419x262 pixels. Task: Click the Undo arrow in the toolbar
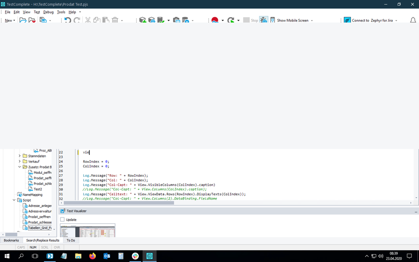[67, 20]
